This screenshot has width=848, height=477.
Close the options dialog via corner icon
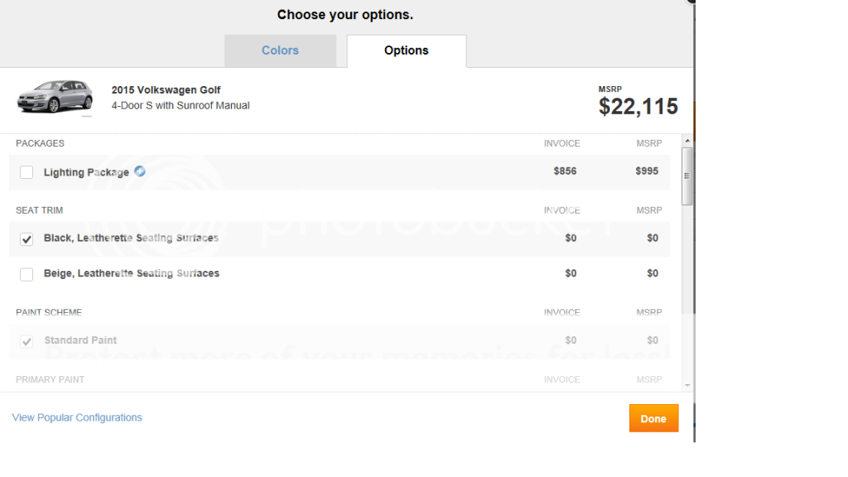coord(690,2)
